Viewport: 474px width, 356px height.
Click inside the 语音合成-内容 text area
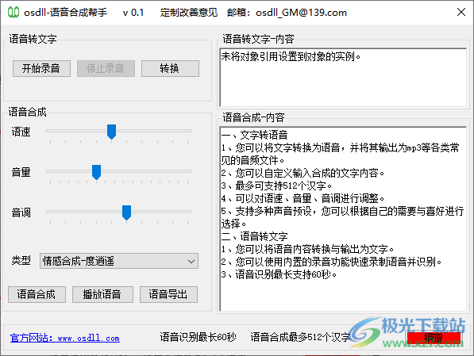tap(343, 219)
